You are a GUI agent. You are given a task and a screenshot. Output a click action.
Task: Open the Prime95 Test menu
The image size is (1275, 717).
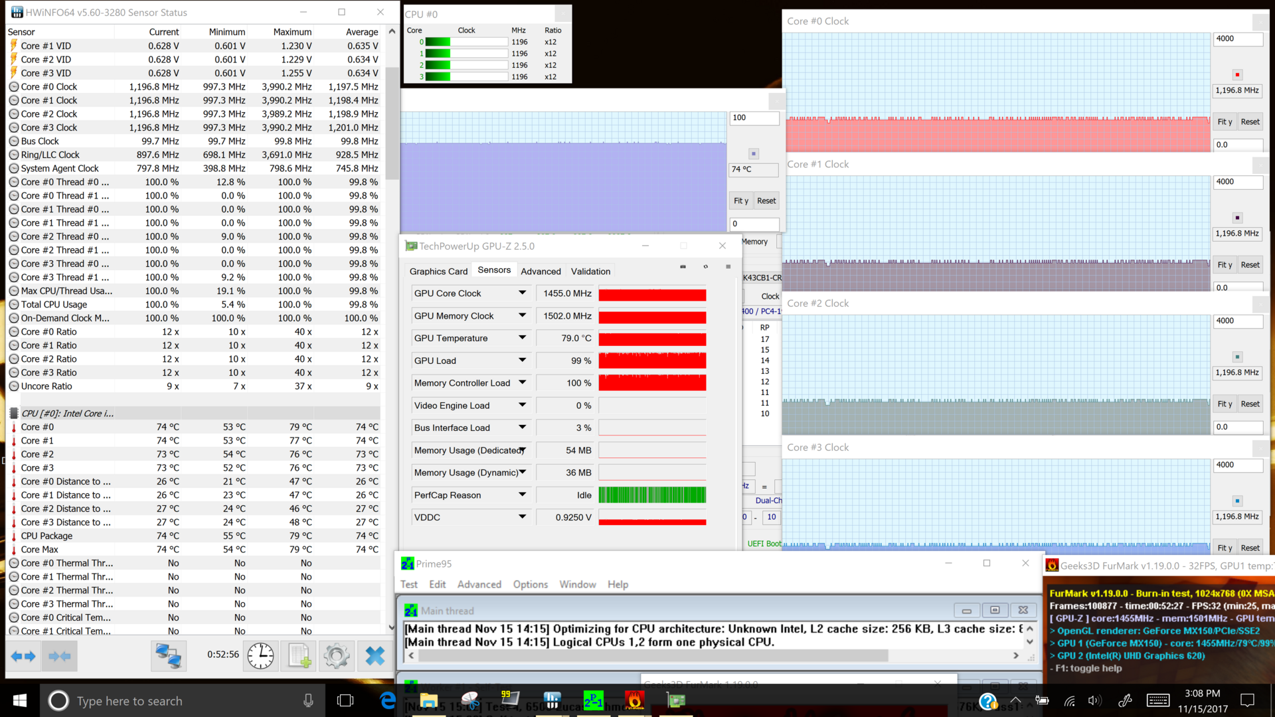click(409, 584)
